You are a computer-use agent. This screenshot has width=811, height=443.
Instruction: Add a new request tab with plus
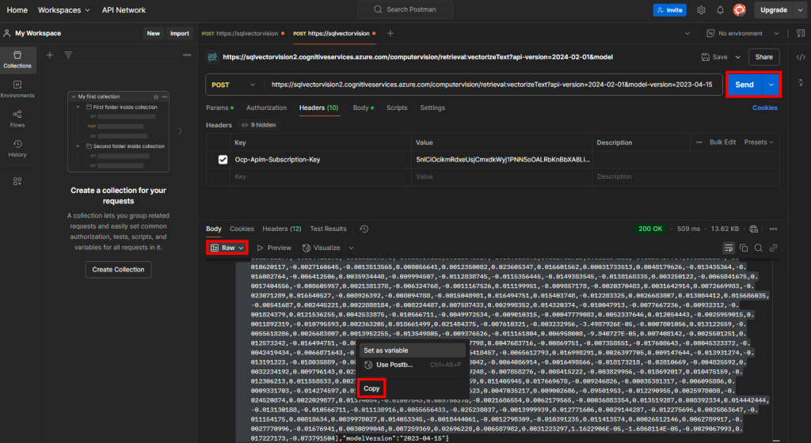(x=390, y=33)
